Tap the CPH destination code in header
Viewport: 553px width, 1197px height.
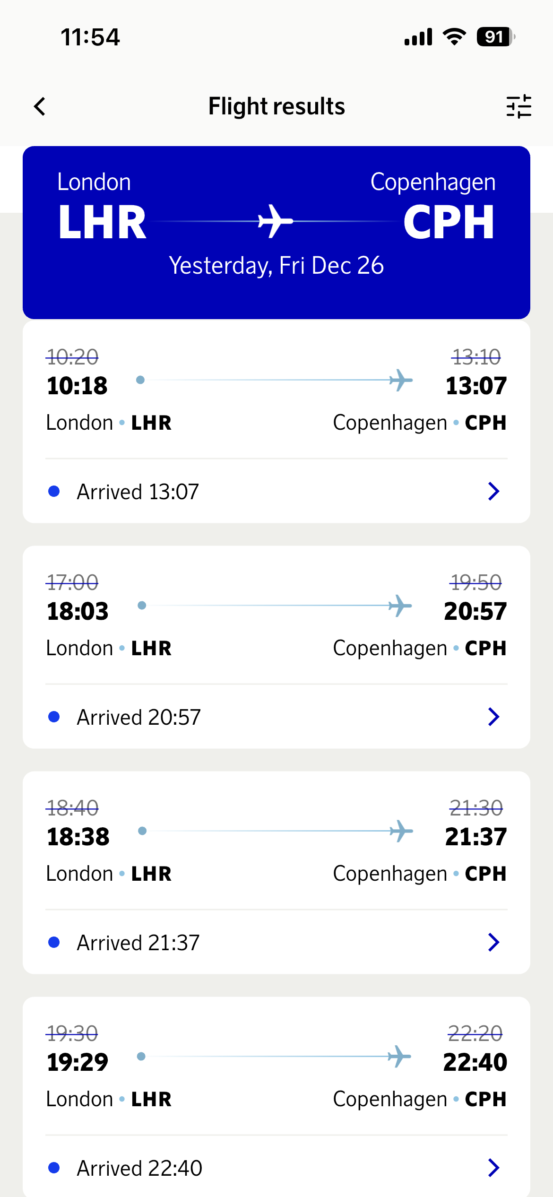click(x=449, y=222)
